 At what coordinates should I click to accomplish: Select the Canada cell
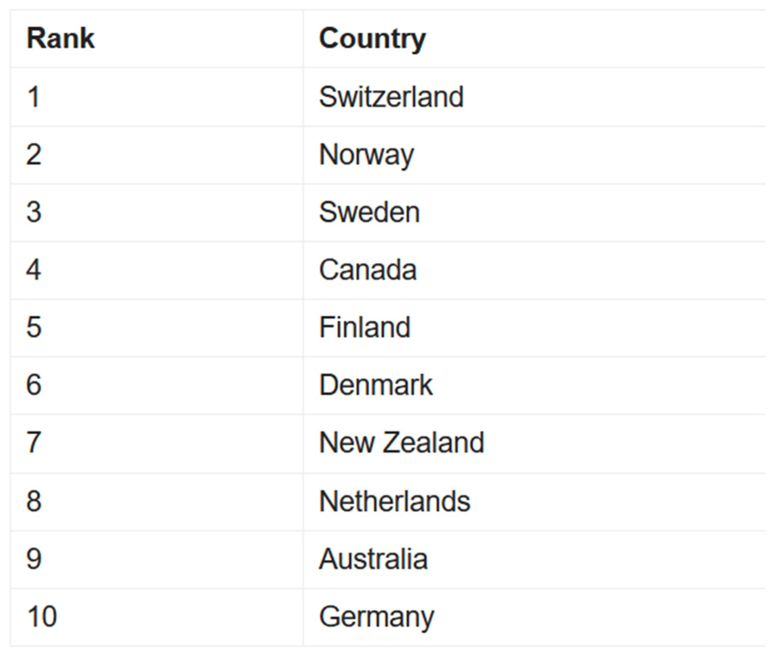pos(368,270)
